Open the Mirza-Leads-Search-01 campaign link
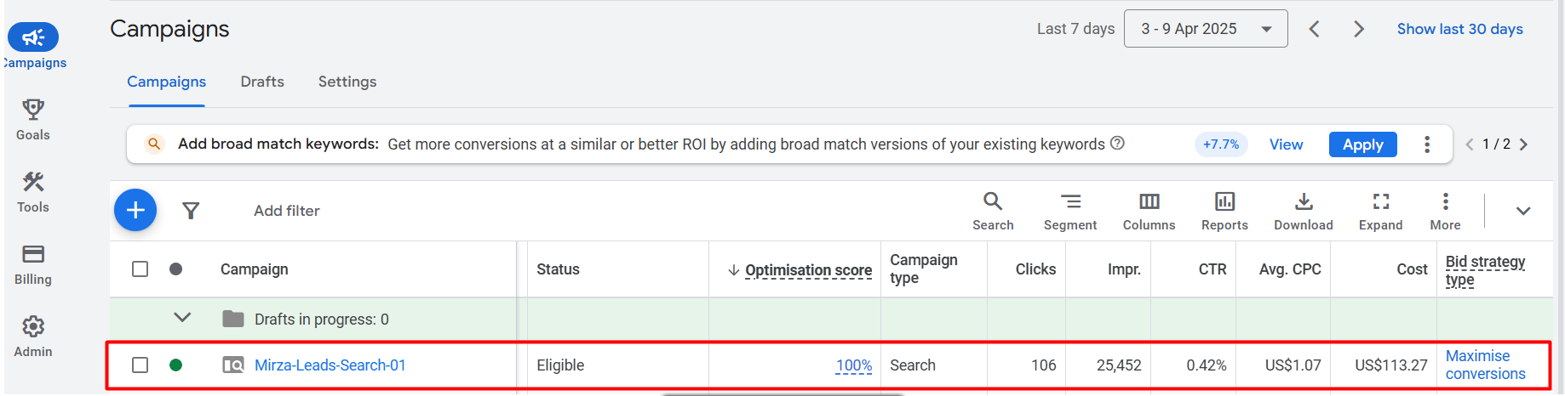This screenshot has height=396, width=1565. coord(330,365)
